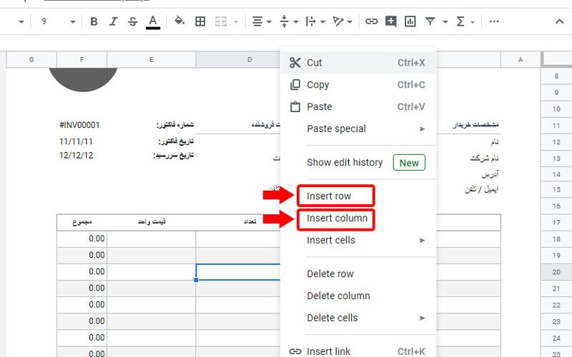572x357 pixels.
Task: Open the text color picker
Action: (152, 21)
